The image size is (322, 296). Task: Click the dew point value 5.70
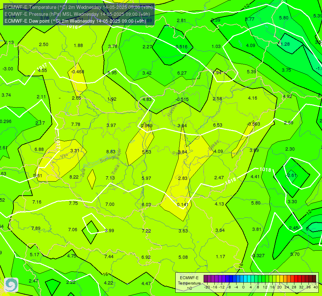(x=295, y=254)
